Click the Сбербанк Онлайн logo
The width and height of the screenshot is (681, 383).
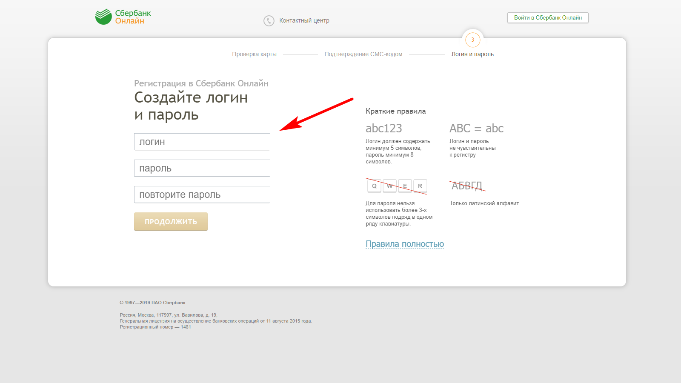123,17
